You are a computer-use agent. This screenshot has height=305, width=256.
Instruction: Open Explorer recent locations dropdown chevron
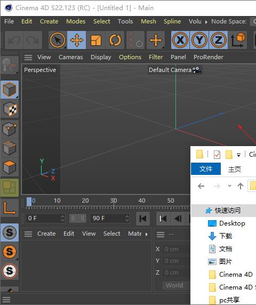point(229,186)
